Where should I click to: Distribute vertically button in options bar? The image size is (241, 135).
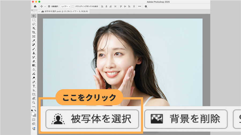pos(115,6)
